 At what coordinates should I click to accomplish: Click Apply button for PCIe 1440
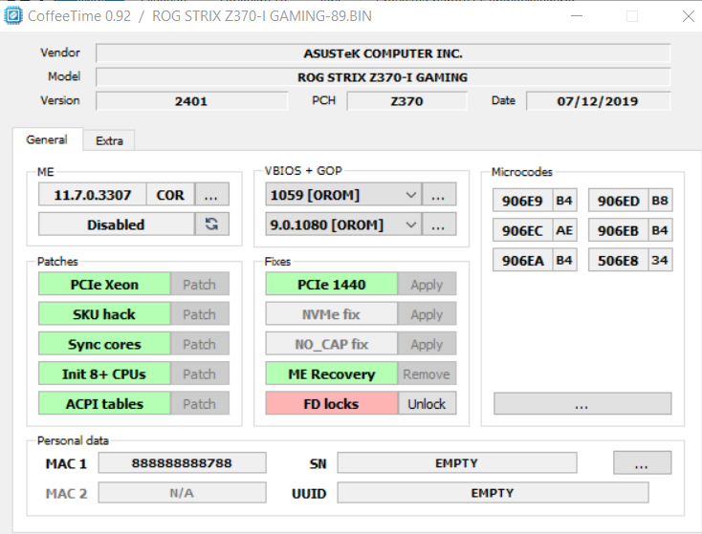tap(428, 284)
